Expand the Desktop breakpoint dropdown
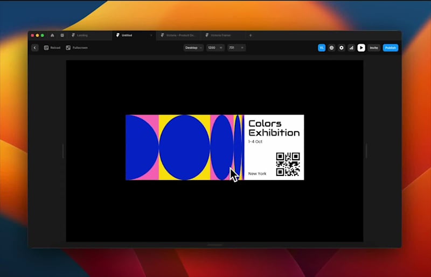The width and height of the screenshot is (431, 277). pyautogui.click(x=193, y=48)
